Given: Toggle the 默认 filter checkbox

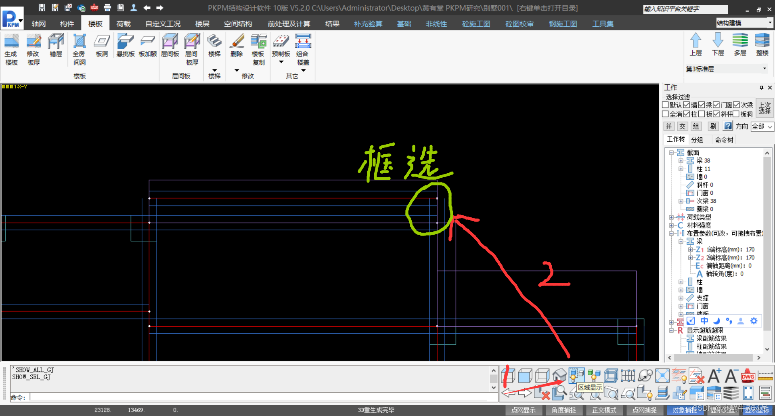Looking at the screenshot, I should pos(665,105).
